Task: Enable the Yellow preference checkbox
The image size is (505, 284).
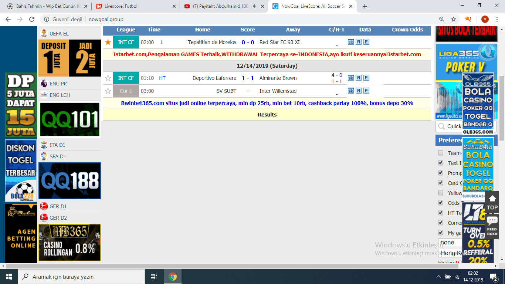Action: [441, 193]
